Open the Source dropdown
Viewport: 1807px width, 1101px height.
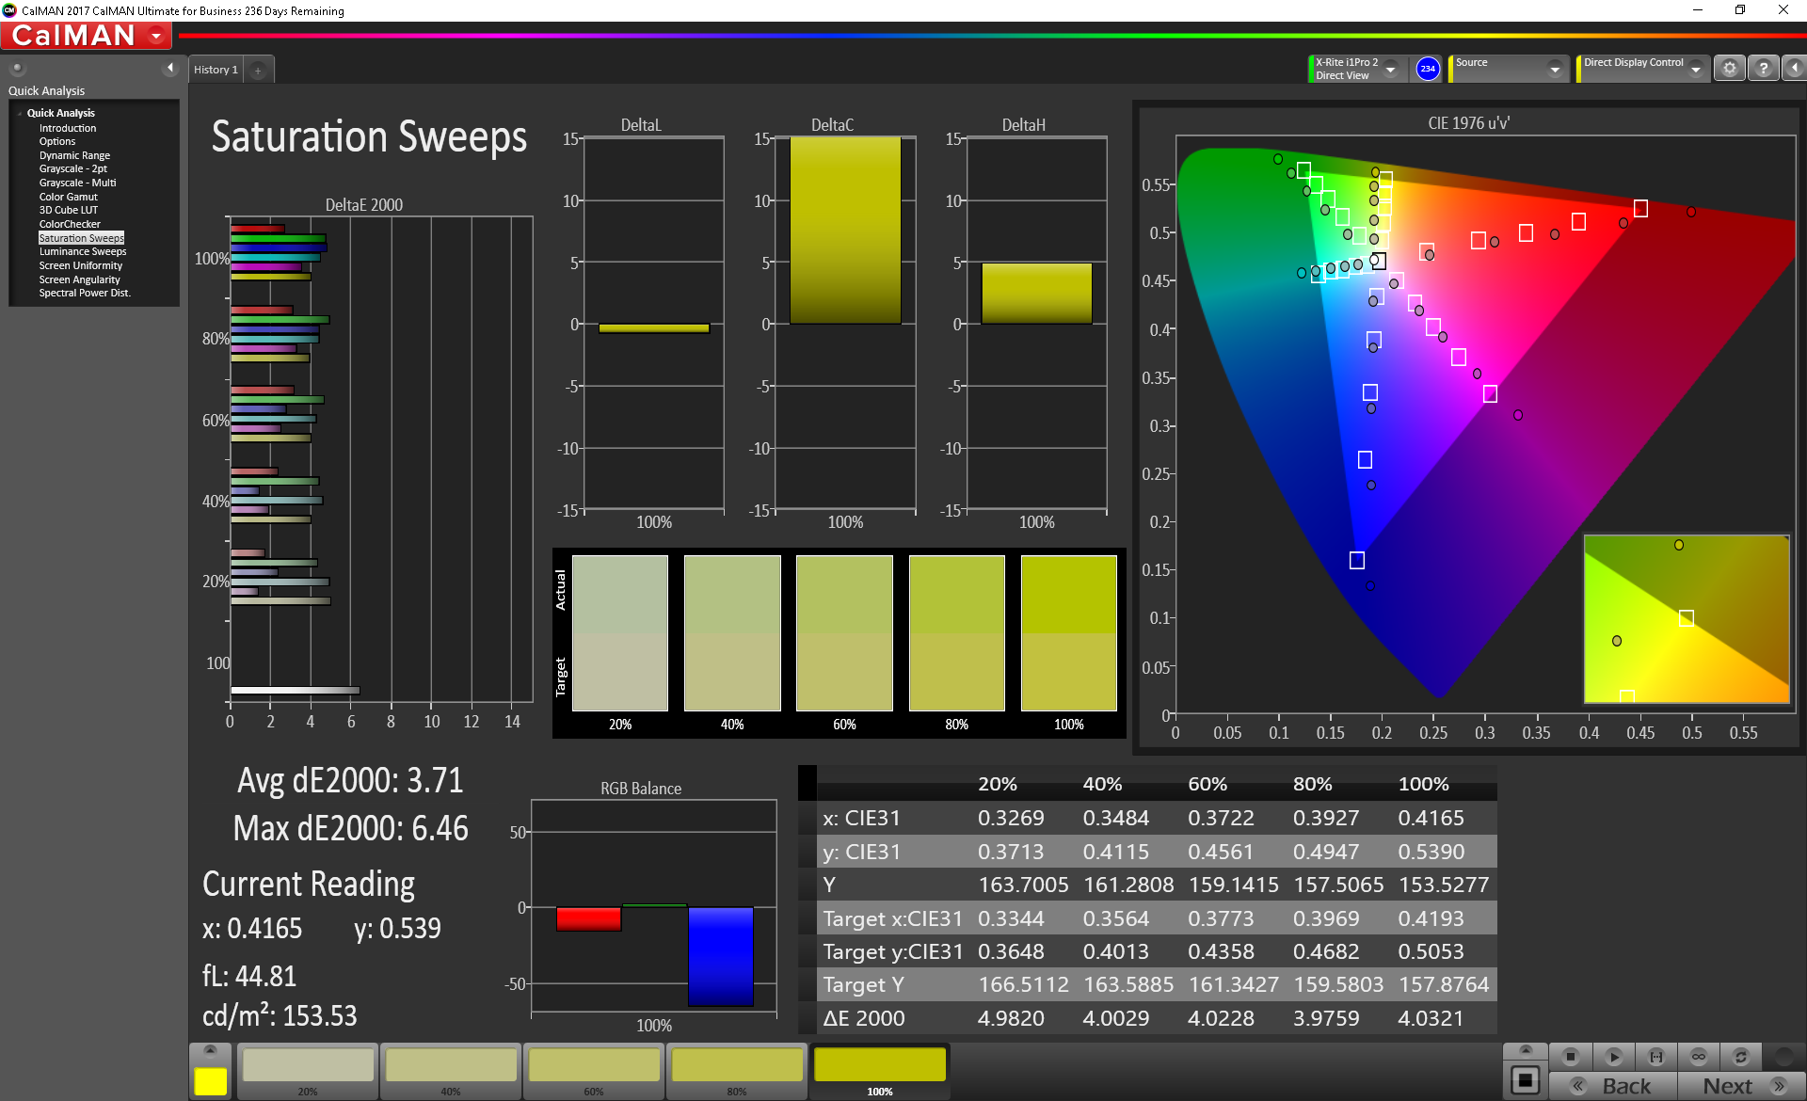pyautogui.click(x=1555, y=70)
